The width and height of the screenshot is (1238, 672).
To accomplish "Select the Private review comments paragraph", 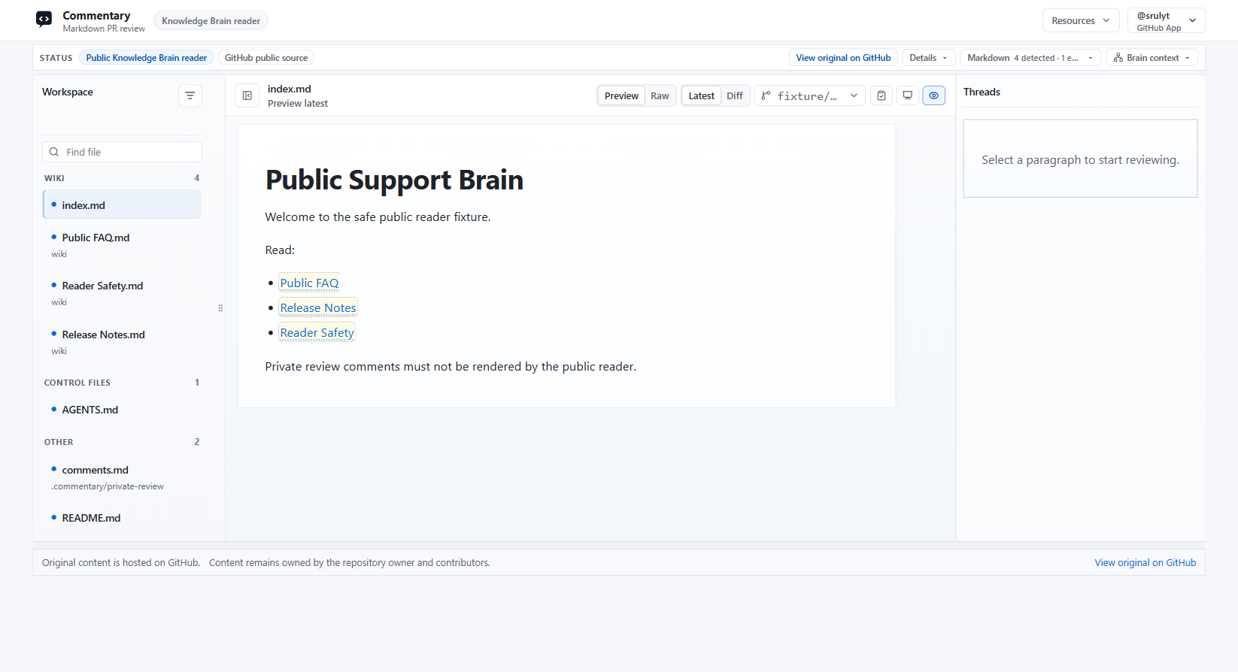I will pos(451,367).
